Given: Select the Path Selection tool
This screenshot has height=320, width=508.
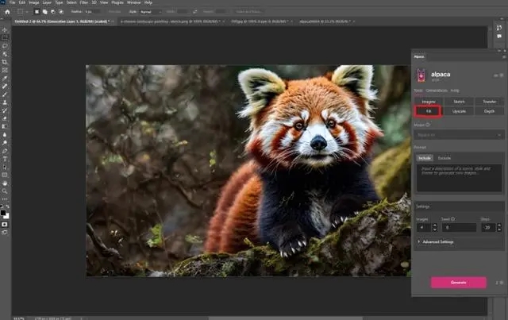Looking at the screenshot, I should tap(5, 167).
